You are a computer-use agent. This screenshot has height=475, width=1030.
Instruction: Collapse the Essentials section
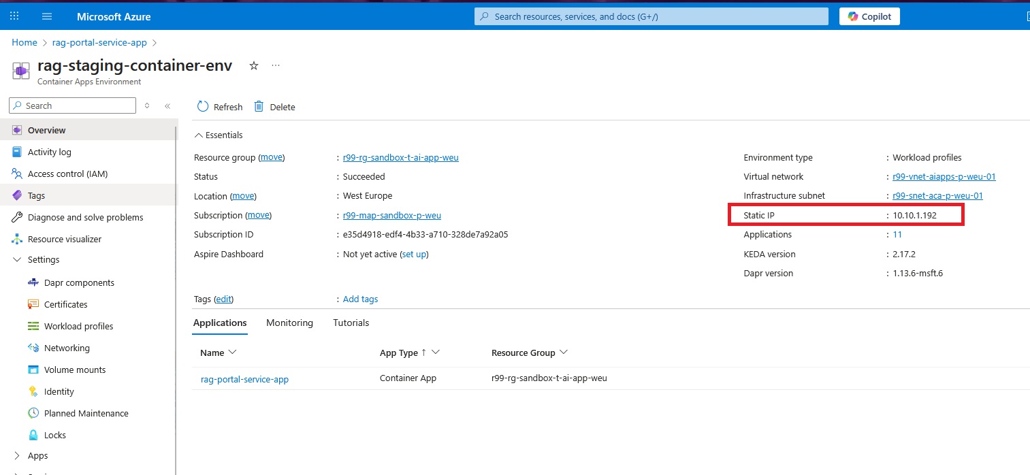199,135
